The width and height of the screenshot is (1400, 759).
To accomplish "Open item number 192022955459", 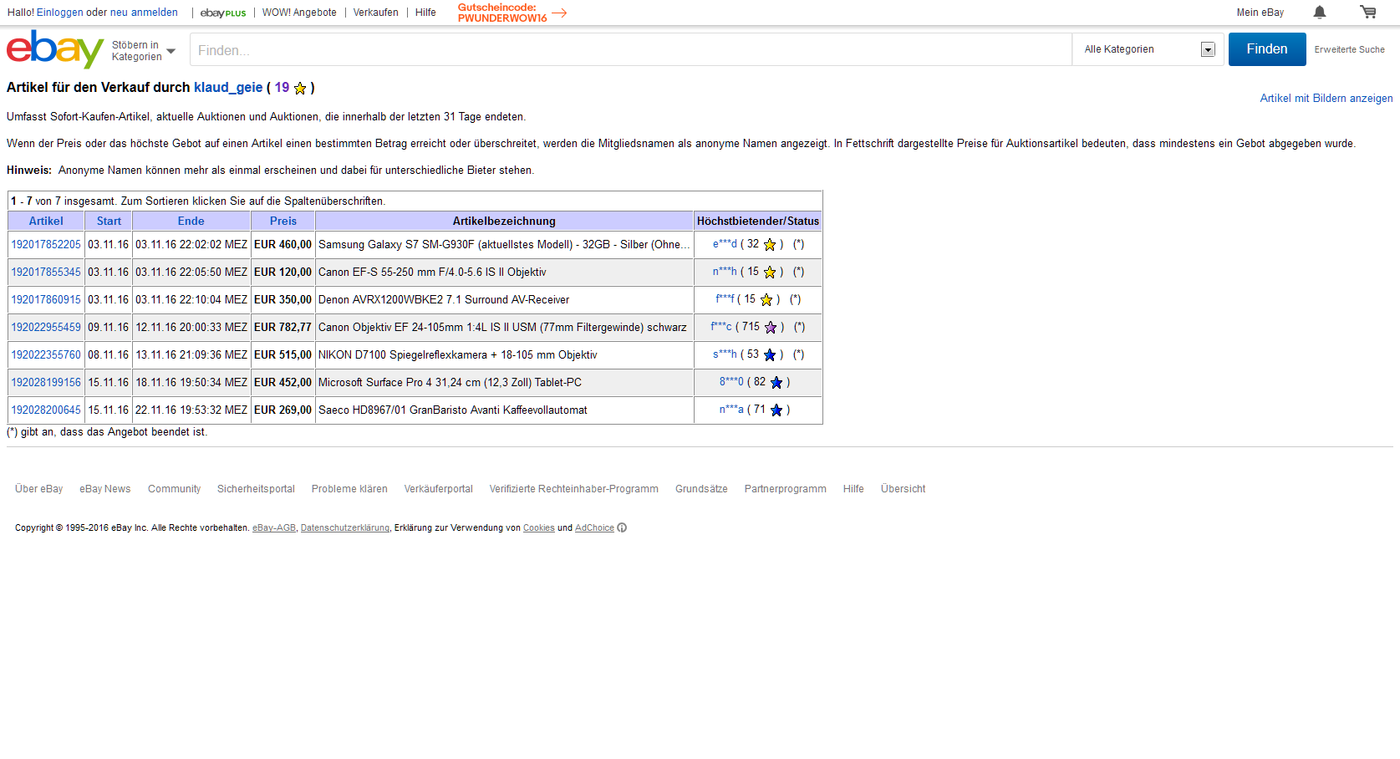I will (x=46, y=328).
